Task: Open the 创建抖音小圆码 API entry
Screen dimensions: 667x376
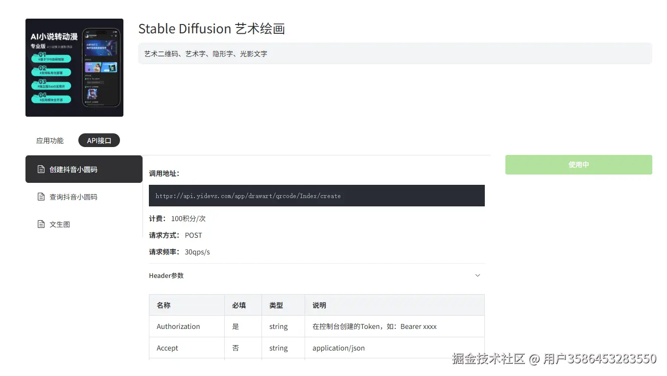Action: [x=84, y=169]
